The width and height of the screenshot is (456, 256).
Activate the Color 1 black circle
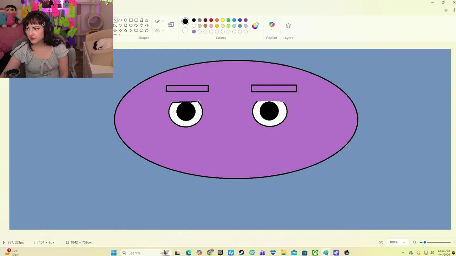[x=185, y=21]
